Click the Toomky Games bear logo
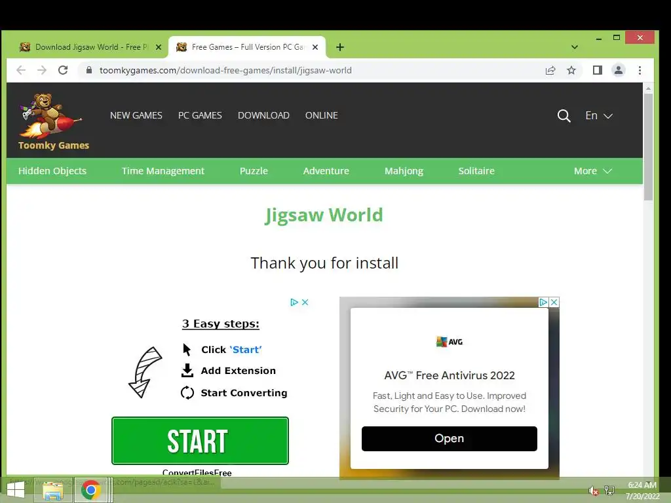Viewport: 671px width, 503px height. (x=53, y=121)
